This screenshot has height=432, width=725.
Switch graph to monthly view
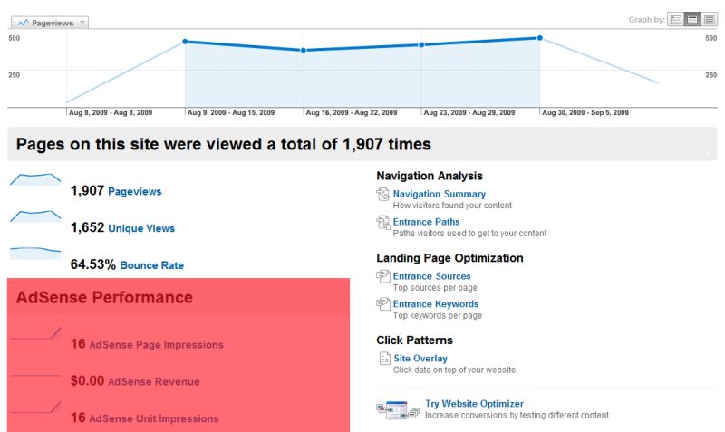click(709, 20)
